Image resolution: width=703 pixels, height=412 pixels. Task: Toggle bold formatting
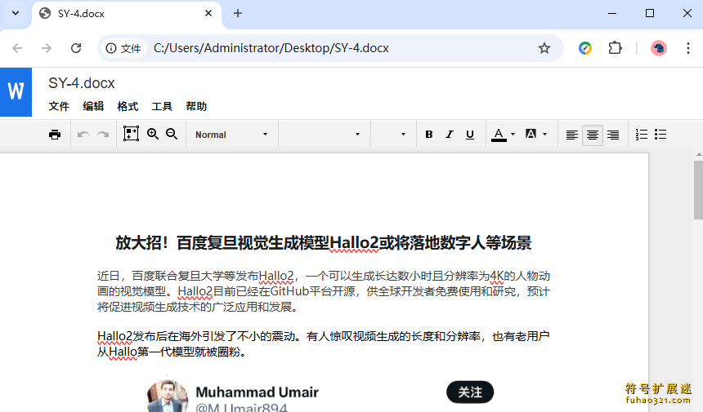(x=429, y=135)
